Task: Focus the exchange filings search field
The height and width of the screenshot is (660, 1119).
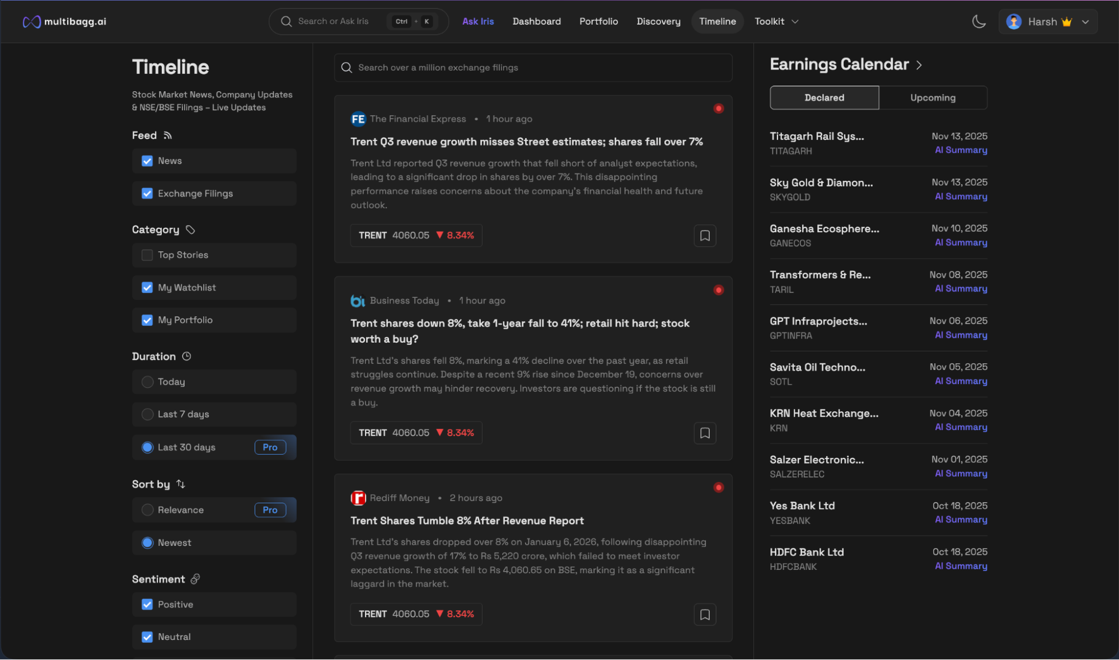Action: point(533,68)
